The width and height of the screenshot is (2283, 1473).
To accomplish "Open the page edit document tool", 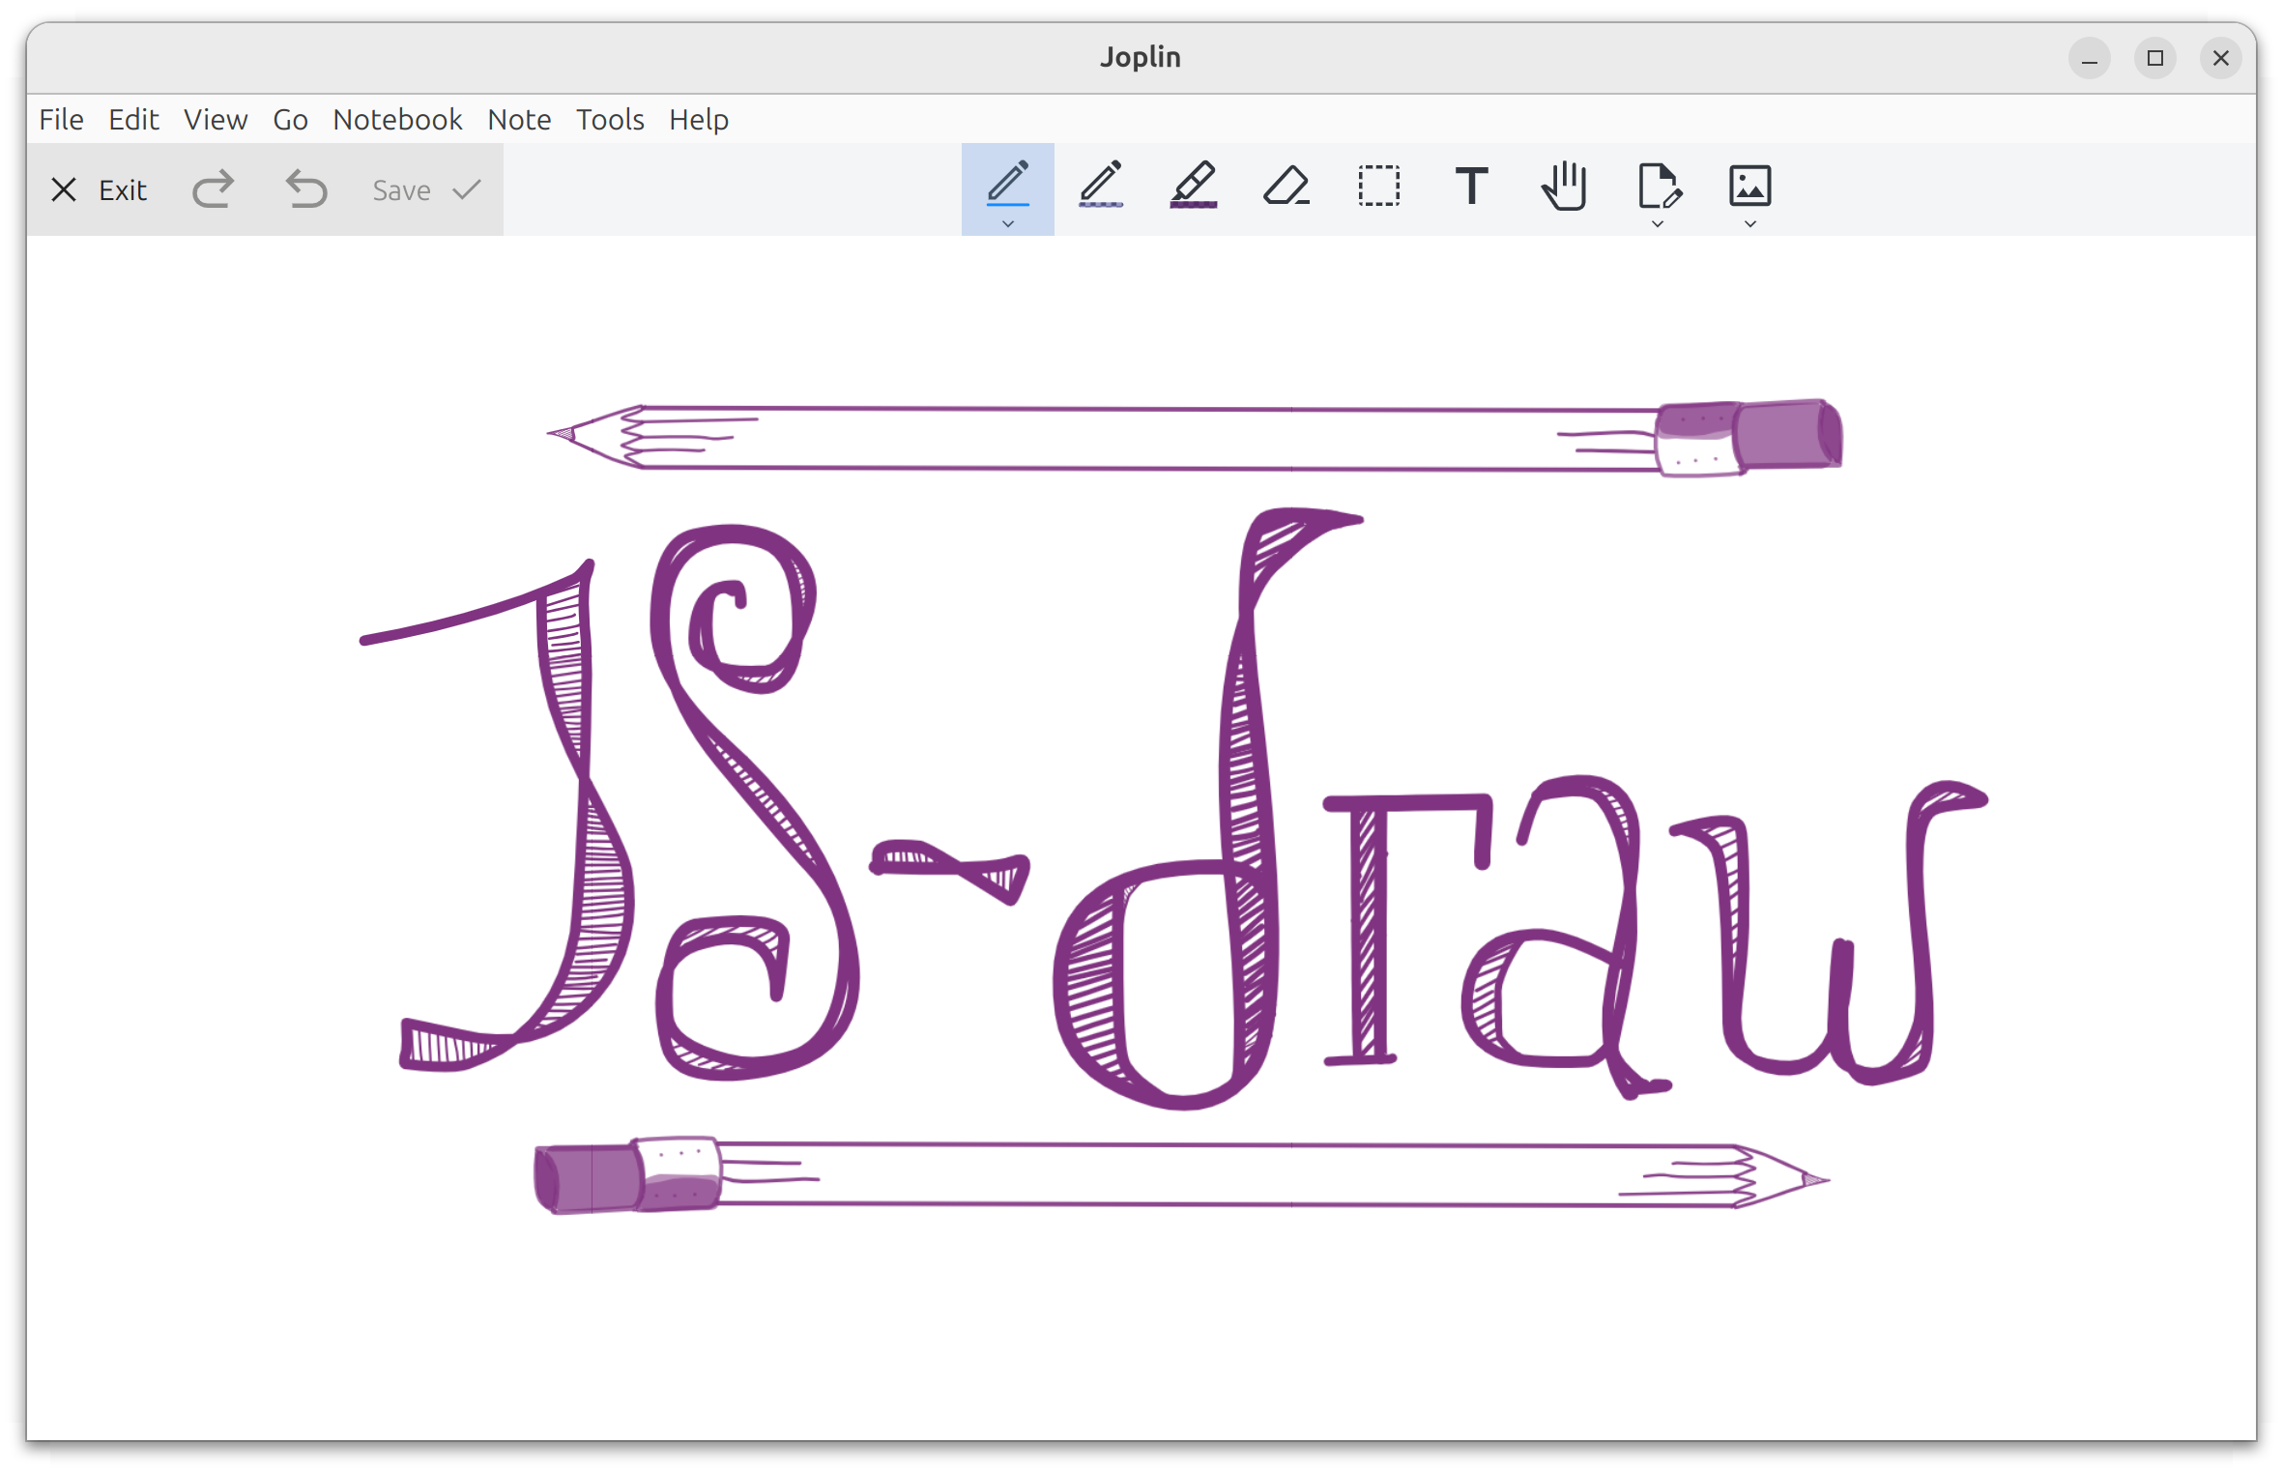I will click(1658, 185).
